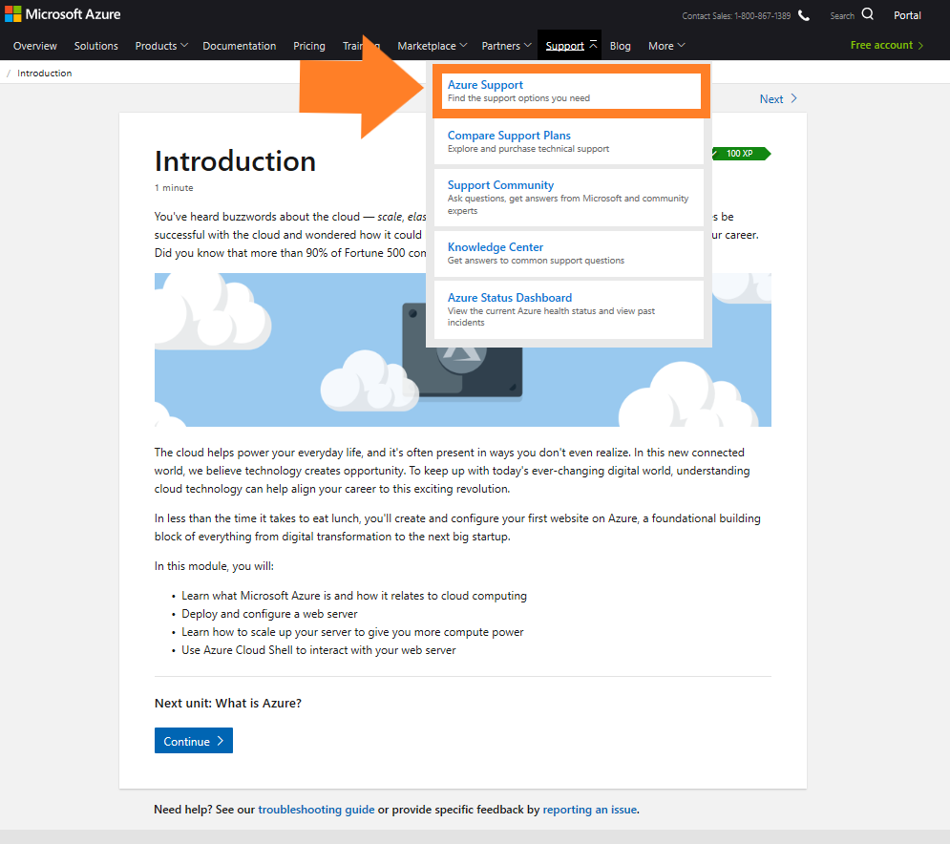The height and width of the screenshot is (844, 950).
Task: Open the Pricing nav item
Action: (309, 46)
